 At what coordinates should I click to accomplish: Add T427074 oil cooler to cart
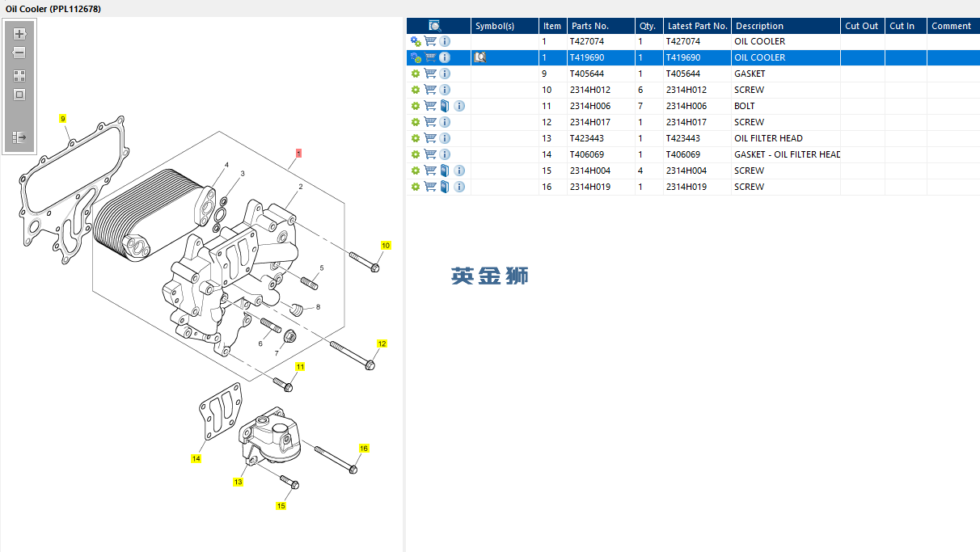(430, 41)
